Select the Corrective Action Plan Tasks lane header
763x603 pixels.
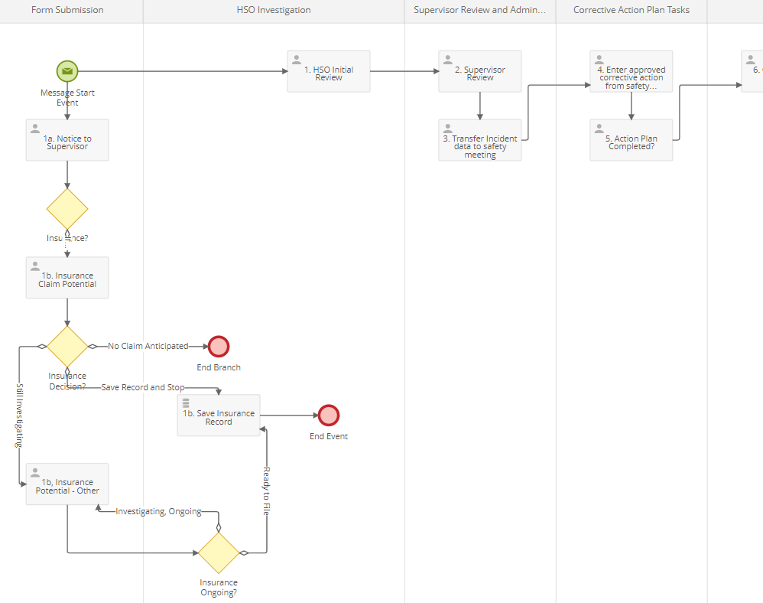(632, 11)
